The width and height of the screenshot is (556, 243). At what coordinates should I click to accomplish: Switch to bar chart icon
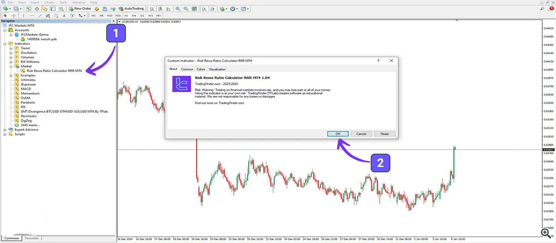point(152,9)
